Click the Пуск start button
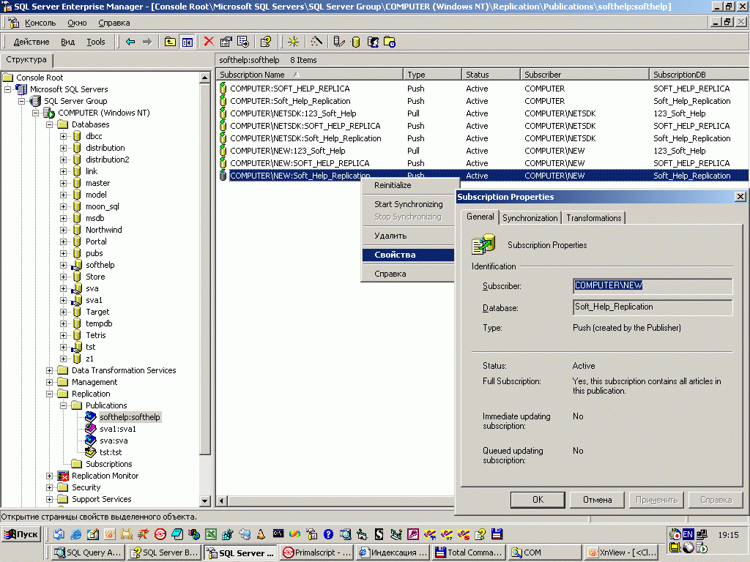750x562 pixels. point(21,534)
